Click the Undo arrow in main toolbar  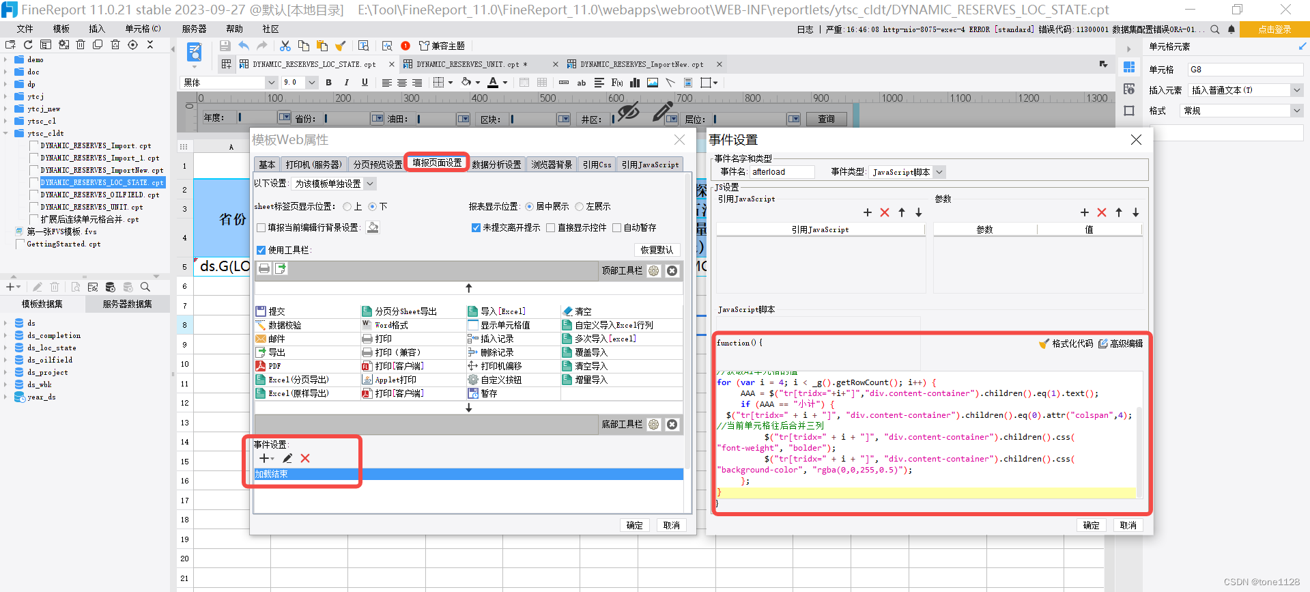[244, 46]
